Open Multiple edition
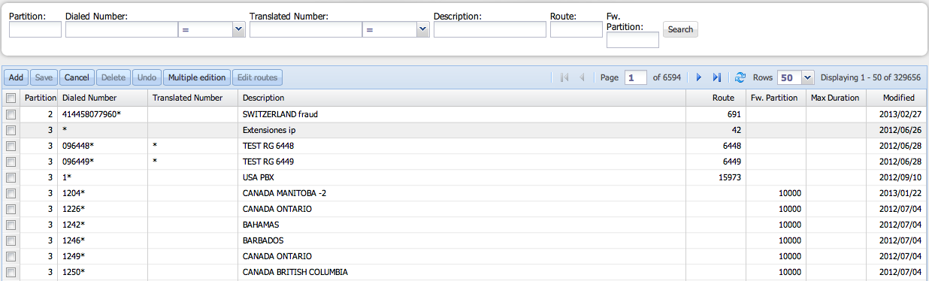929x281 pixels. coord(197,77)
